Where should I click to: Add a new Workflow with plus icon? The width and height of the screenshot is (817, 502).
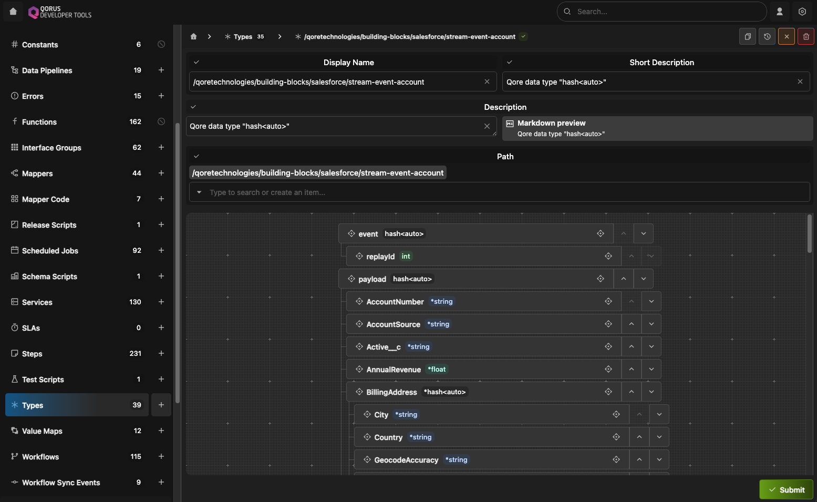point(161,456)
